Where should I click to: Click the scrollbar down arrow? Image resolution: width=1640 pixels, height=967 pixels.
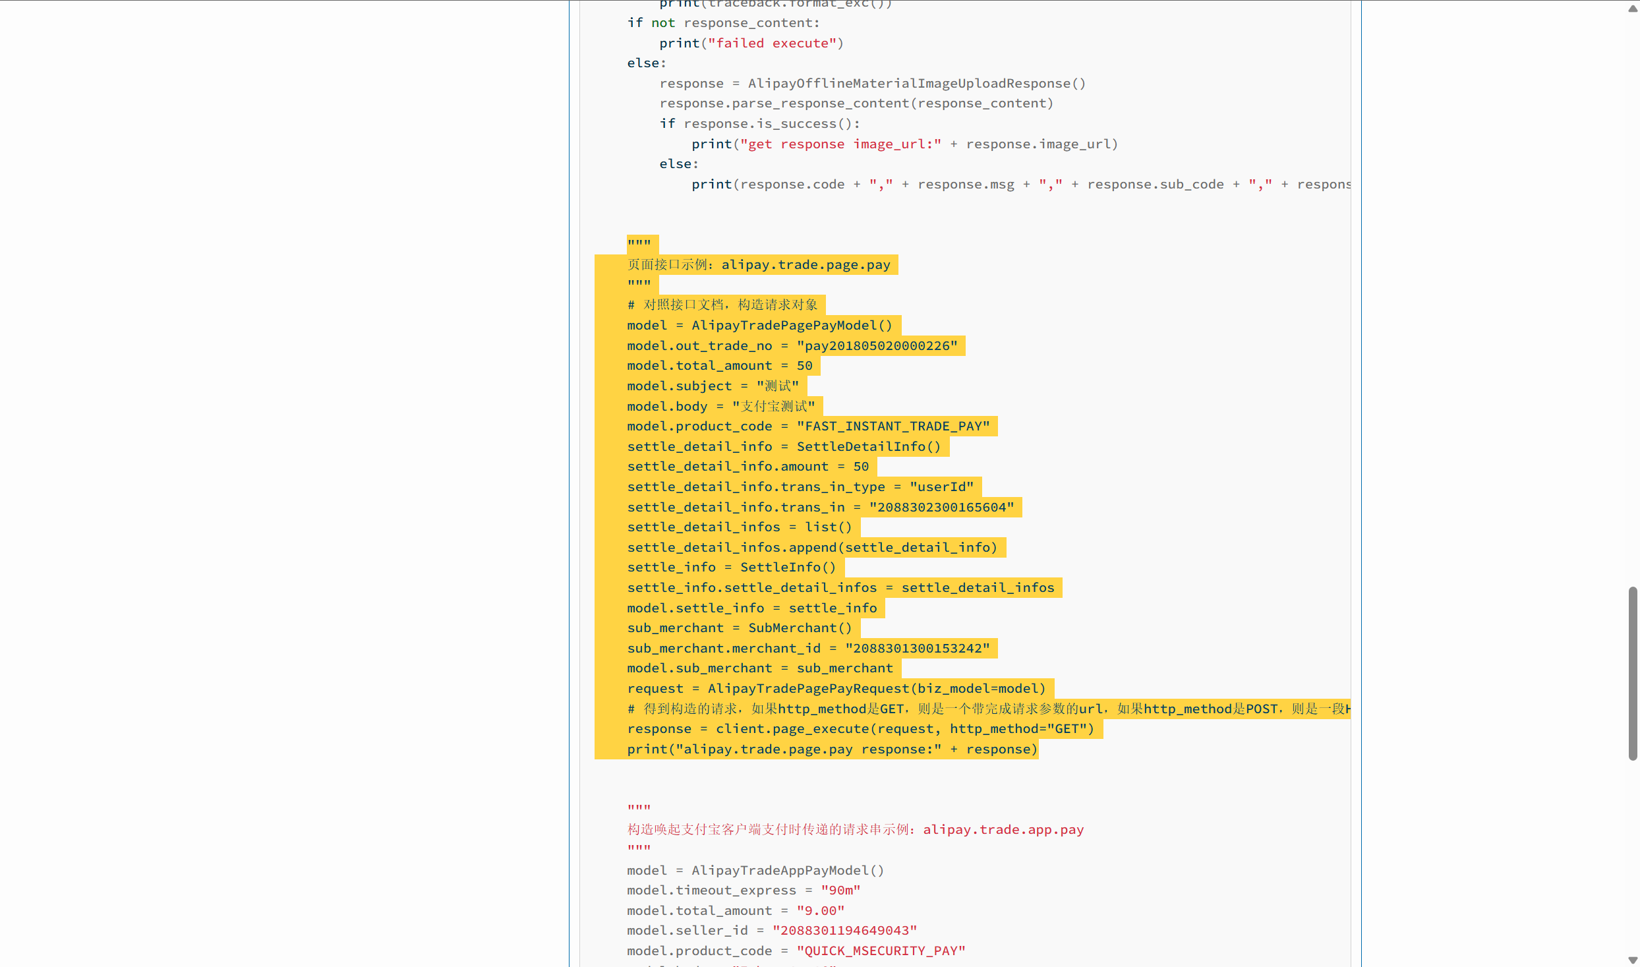pos(1632,960)
